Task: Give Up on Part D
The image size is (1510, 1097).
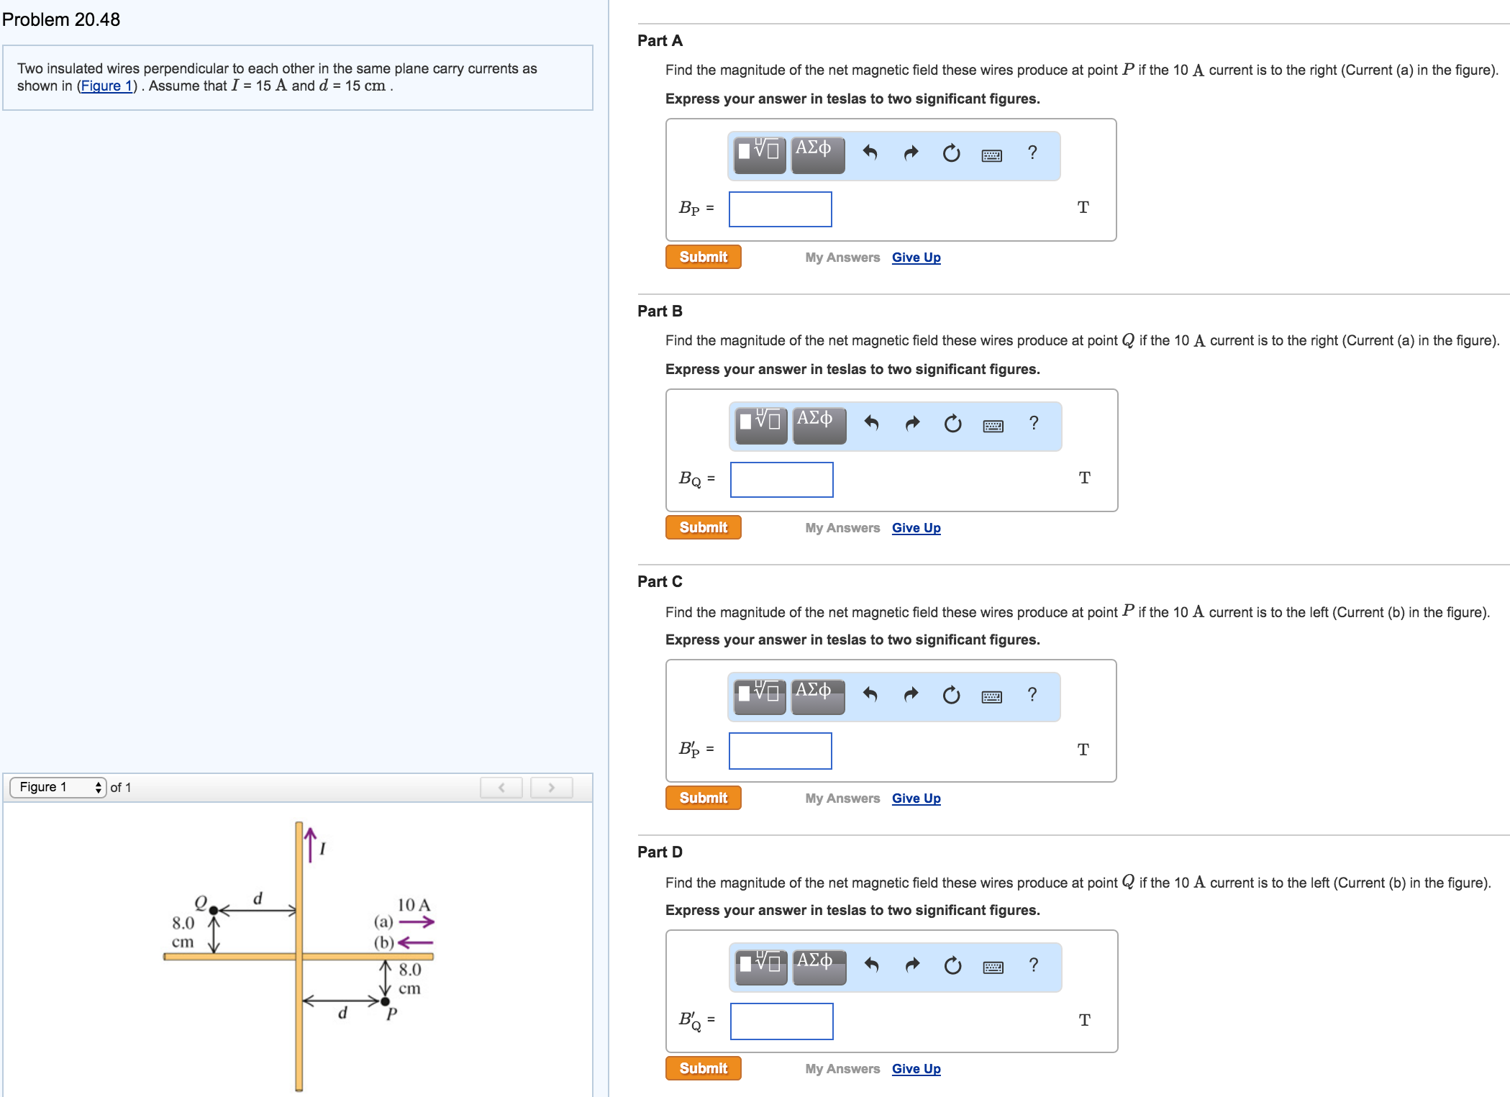Action: point(916,1069)
